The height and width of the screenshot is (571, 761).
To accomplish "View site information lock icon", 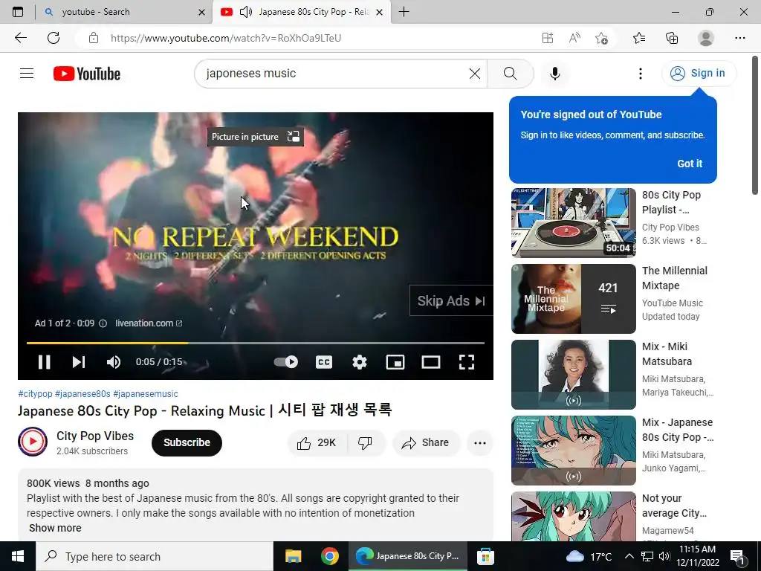I will pyautogui.click(x=94, y=38).
